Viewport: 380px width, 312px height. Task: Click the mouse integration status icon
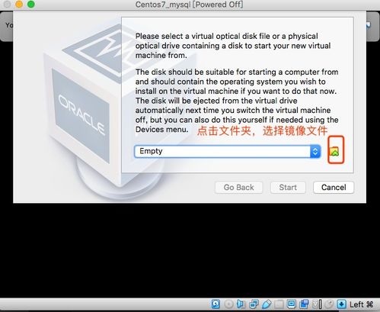click(x=329, y=304)
